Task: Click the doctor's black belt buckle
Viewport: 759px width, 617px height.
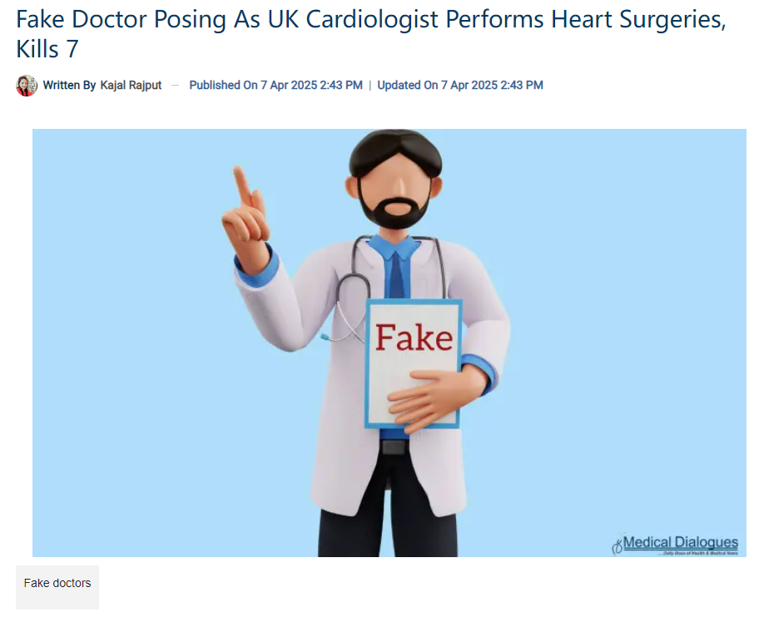Action: 394,447
